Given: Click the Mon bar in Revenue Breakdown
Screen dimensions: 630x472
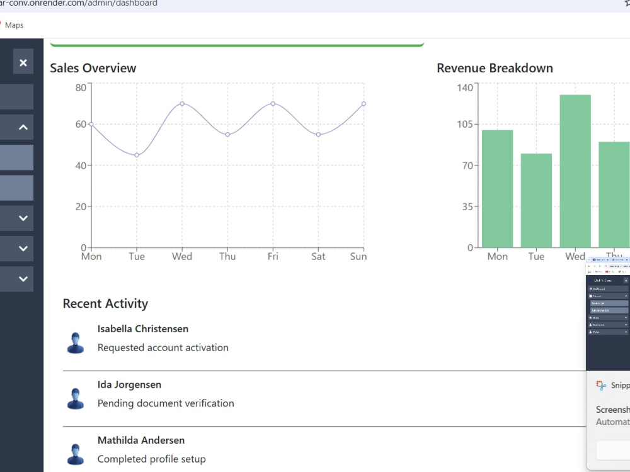Looking at the screenshot, I should 498,189.
